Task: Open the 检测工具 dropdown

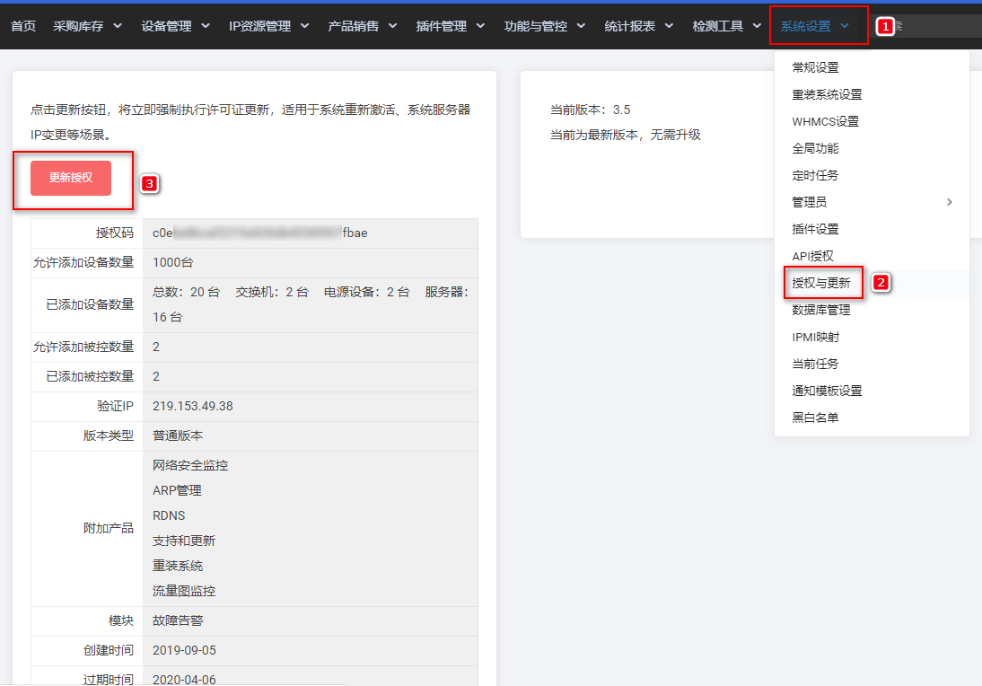Action: 726,26
